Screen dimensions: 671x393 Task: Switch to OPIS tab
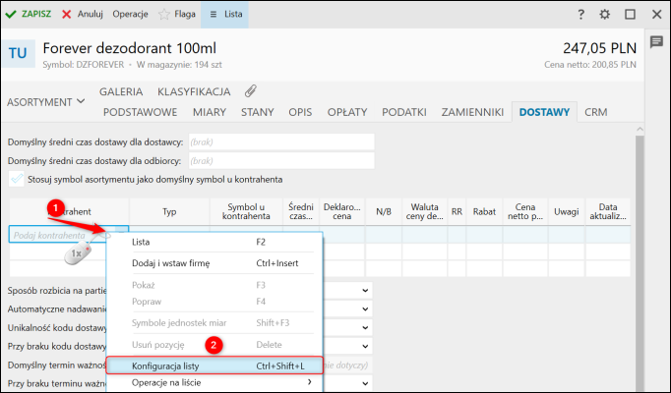300,112
